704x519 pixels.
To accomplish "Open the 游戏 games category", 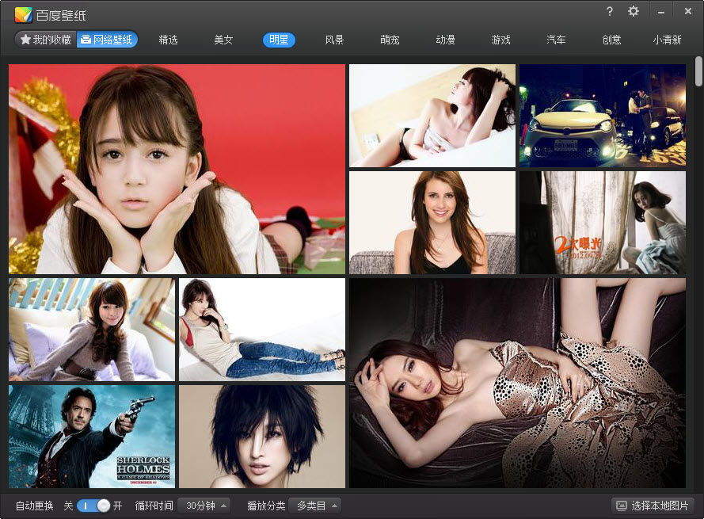I will pos(500,40).
